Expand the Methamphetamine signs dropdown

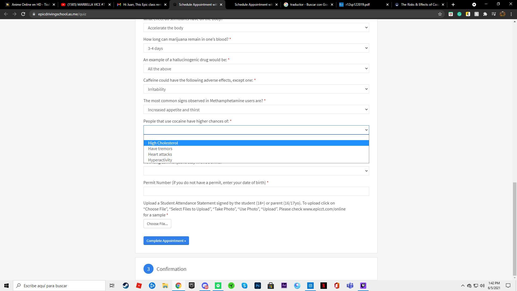point(256,110)
